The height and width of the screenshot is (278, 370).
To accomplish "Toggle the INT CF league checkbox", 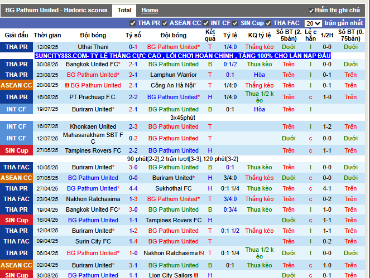I will pyautogui.click(x=206, y=23).
